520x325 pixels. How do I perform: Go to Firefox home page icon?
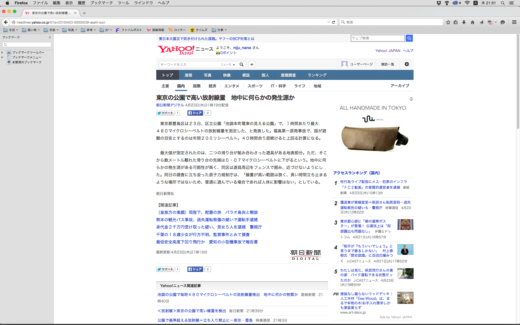[x=473, y=22]
